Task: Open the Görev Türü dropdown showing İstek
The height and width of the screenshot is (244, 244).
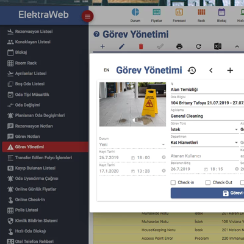Action: pyautogui.click(x=204, y=129)
